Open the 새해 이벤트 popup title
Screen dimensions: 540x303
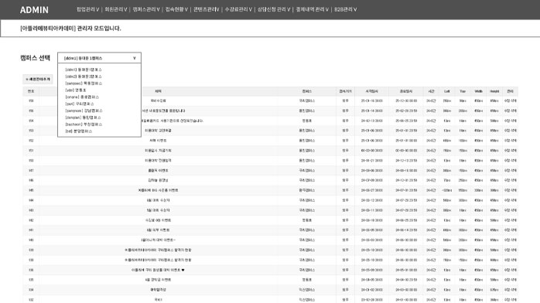click(x=158, y=141)
